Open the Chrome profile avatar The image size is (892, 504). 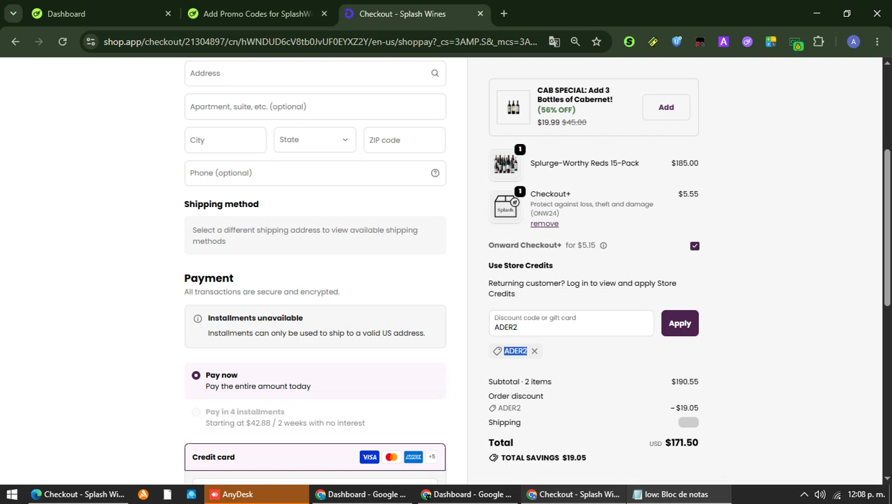[x=853, y=42]
